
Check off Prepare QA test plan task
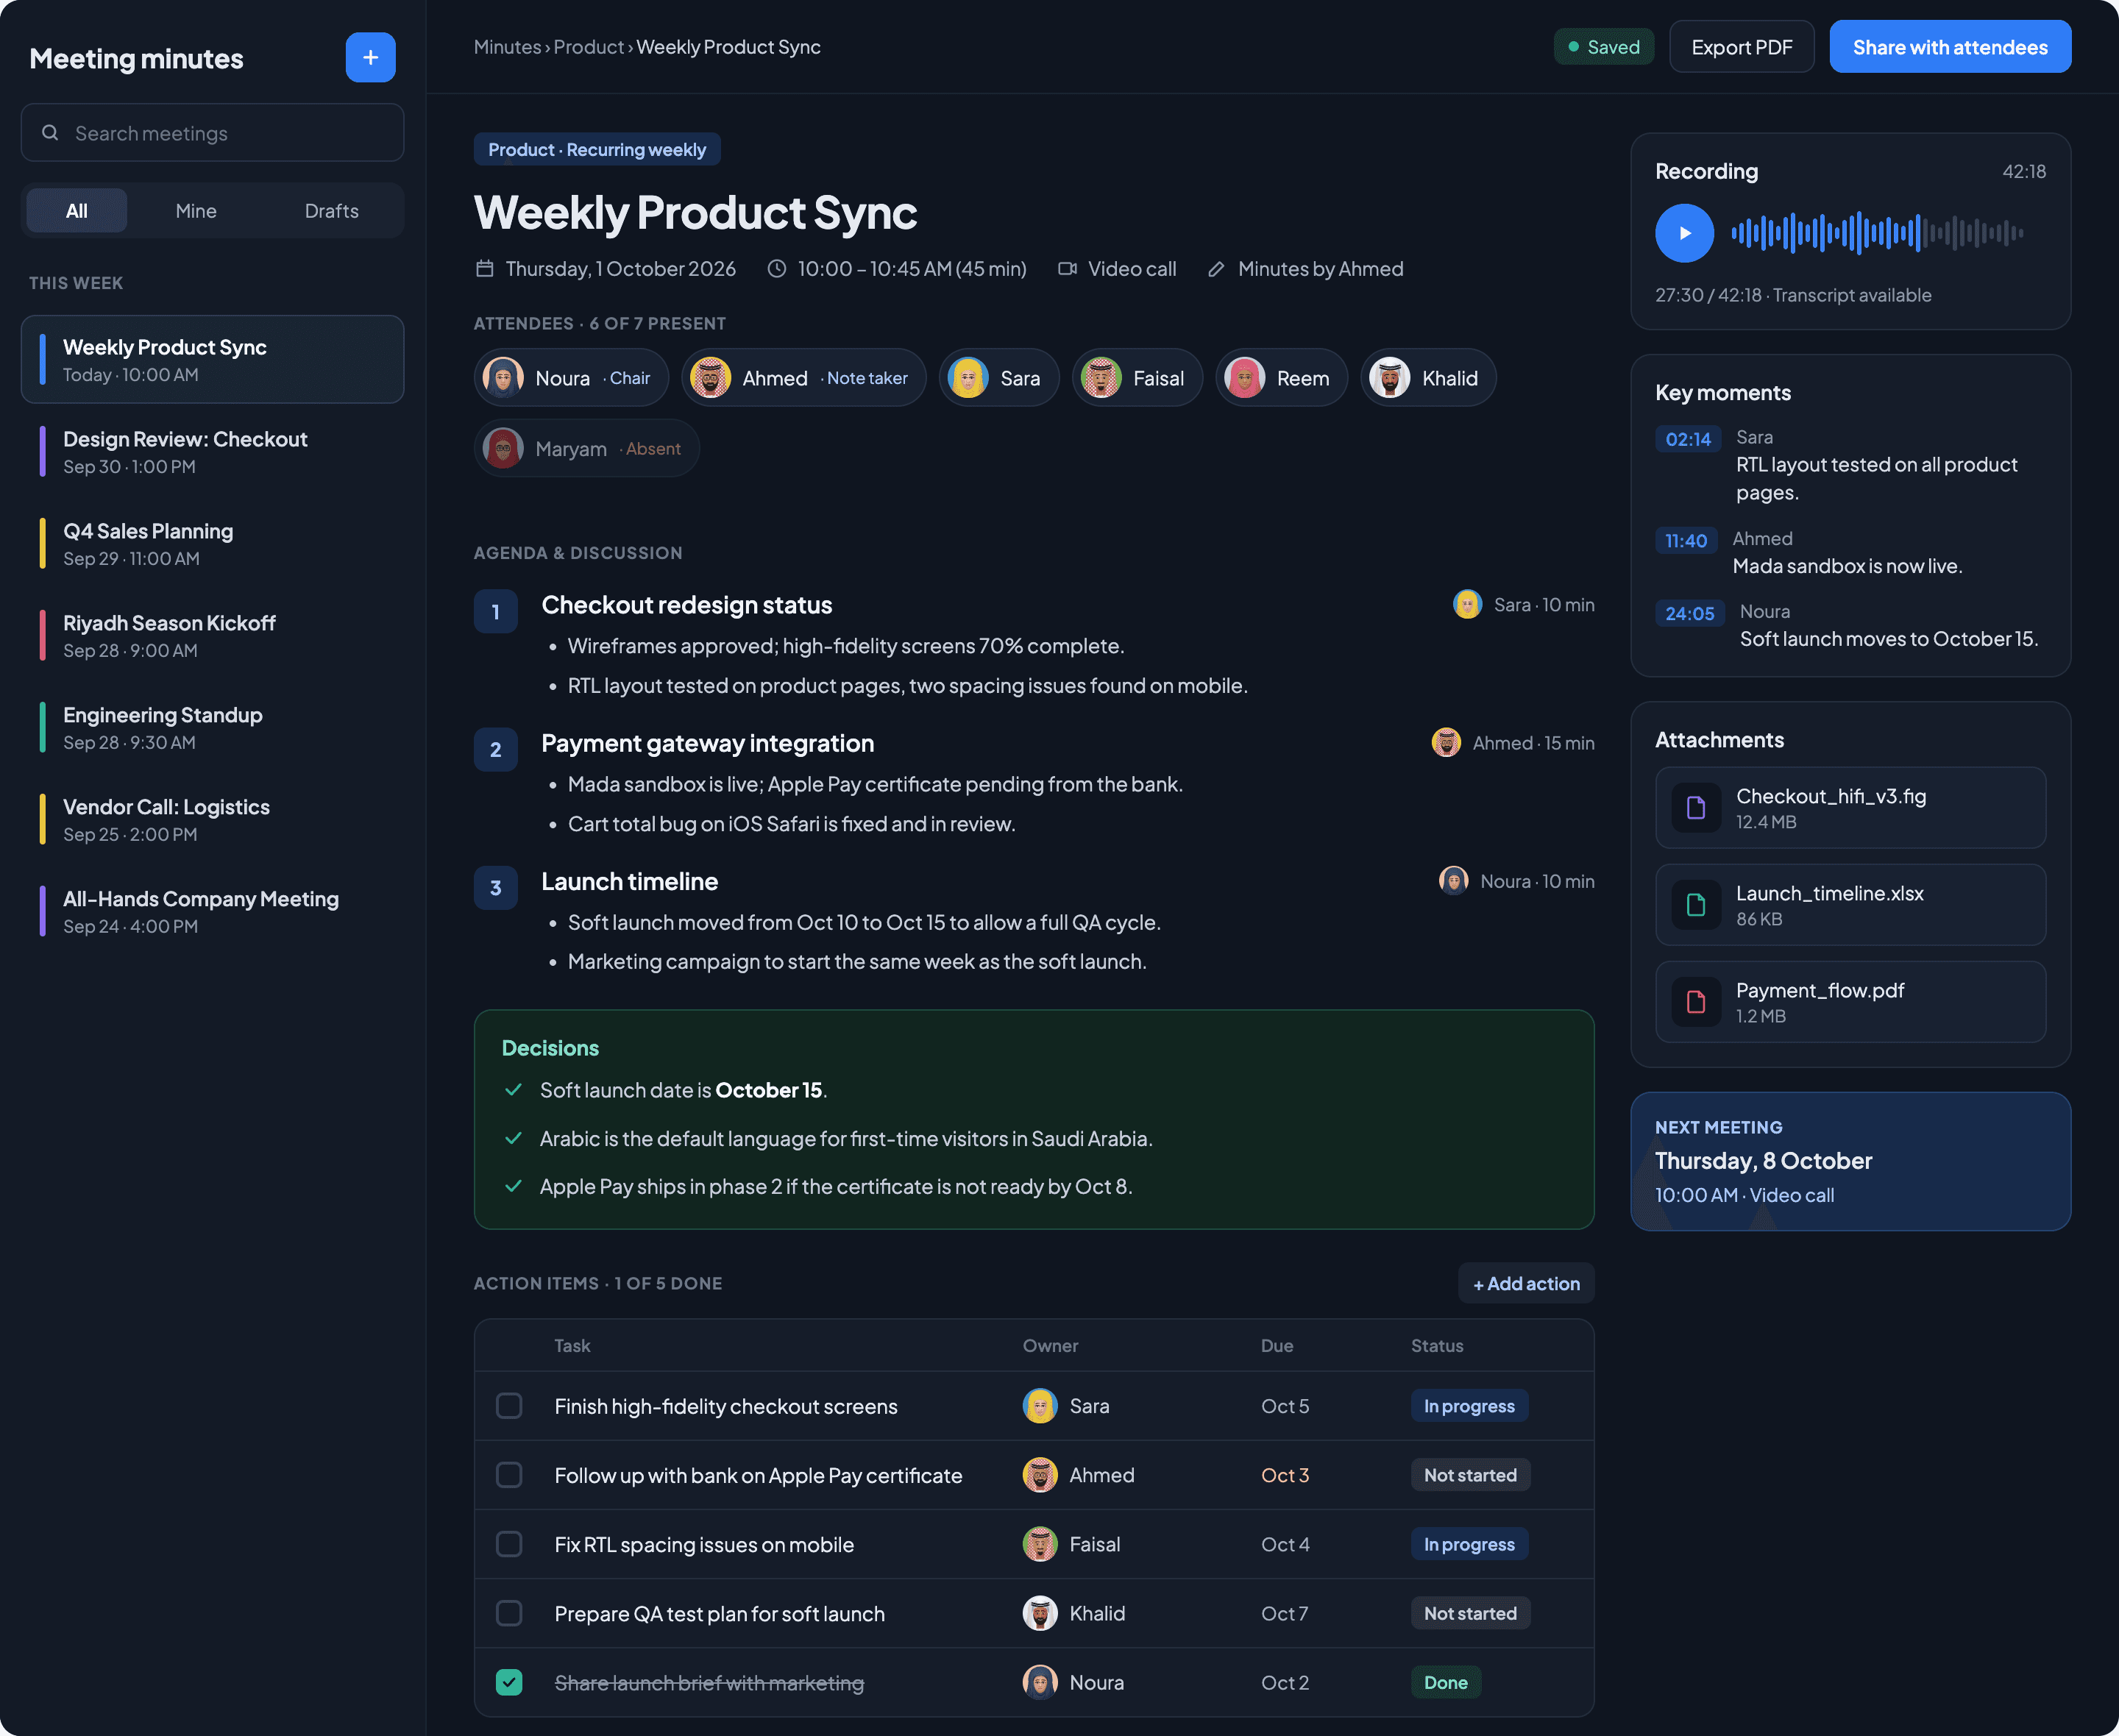(509, 1613)
